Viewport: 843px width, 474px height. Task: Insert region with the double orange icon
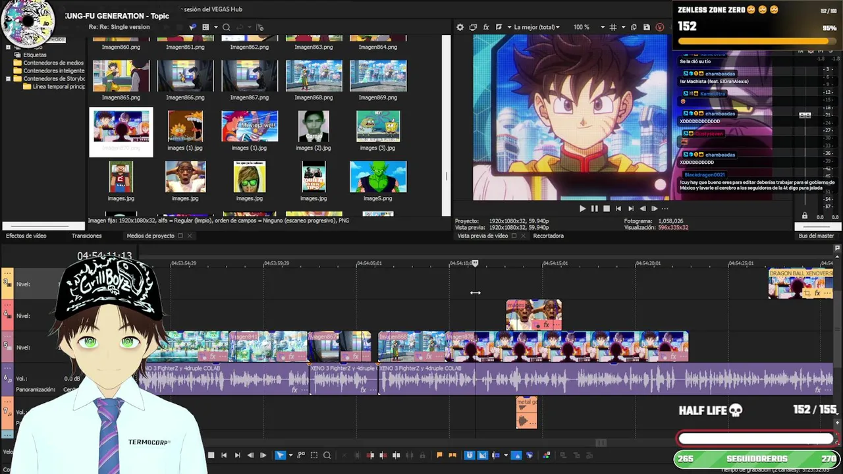pos(452,455)
